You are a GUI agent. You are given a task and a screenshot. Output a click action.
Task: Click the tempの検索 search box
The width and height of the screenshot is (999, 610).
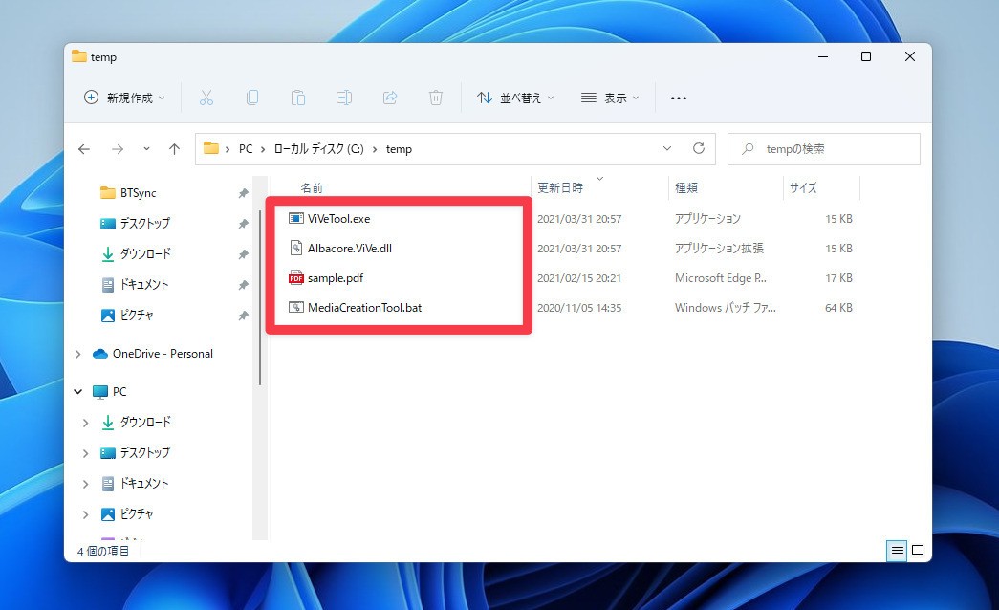click(824, 149)
